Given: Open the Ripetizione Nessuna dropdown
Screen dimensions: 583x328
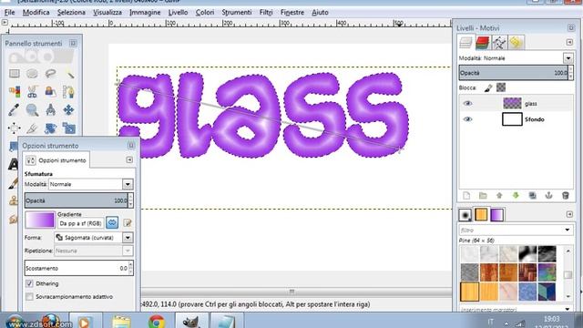Looking at the screenshot, I should click(128, 251).
